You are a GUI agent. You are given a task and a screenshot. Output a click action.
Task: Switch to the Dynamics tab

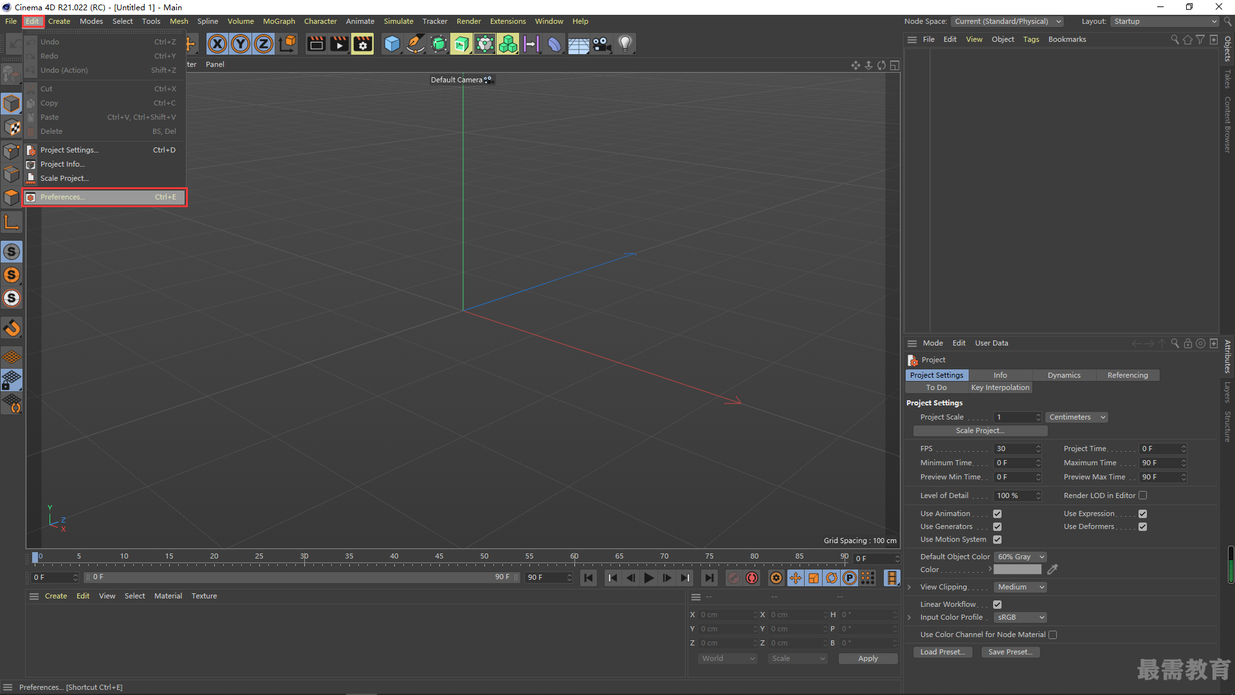click(1064, 375)
